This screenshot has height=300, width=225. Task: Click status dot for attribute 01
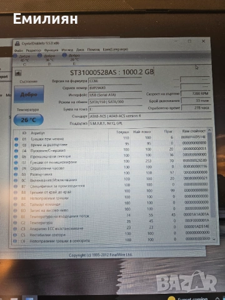(x=16, y=139)
